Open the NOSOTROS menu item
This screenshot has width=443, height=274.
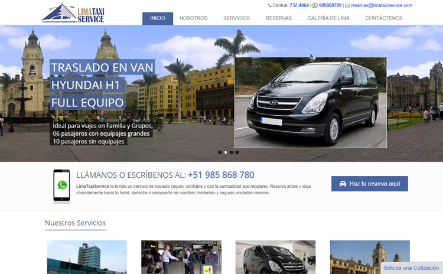(x=193, y=18)
